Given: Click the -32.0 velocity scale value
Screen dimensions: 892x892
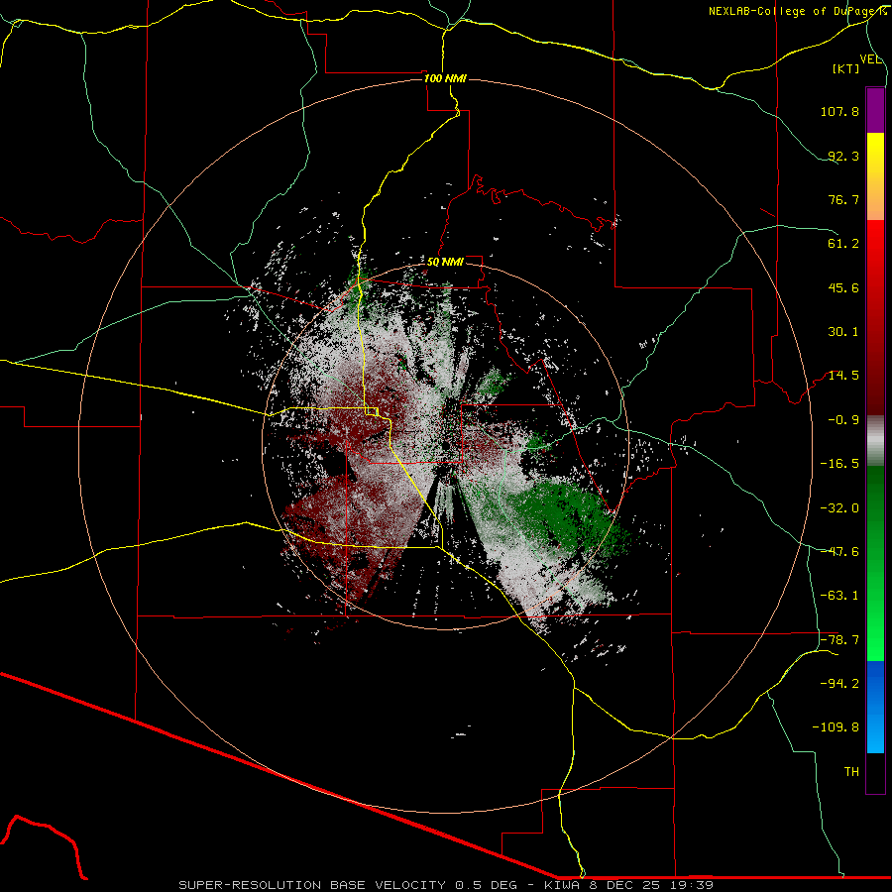Looking at the screenshot, I should 839,508.
